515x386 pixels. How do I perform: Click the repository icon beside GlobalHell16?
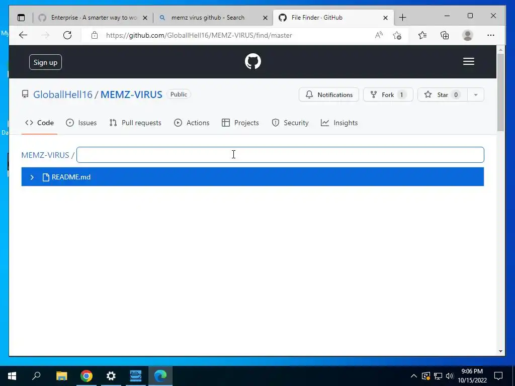click(25, 94)
